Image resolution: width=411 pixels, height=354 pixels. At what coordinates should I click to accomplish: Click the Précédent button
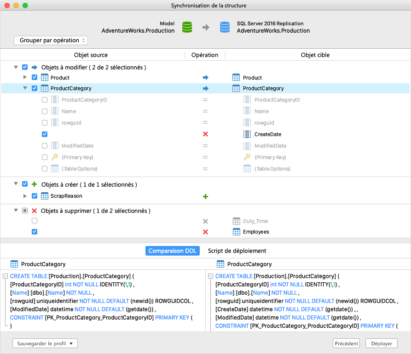coord(346,343)
